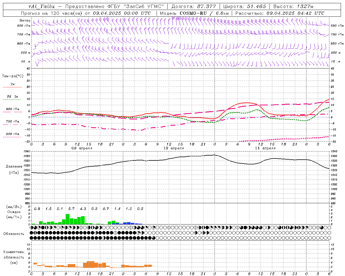The height and width of the screenshot is (276, 345).
Task: Click the 4.3 precipitation total
Action: click(x=83, y=209)
